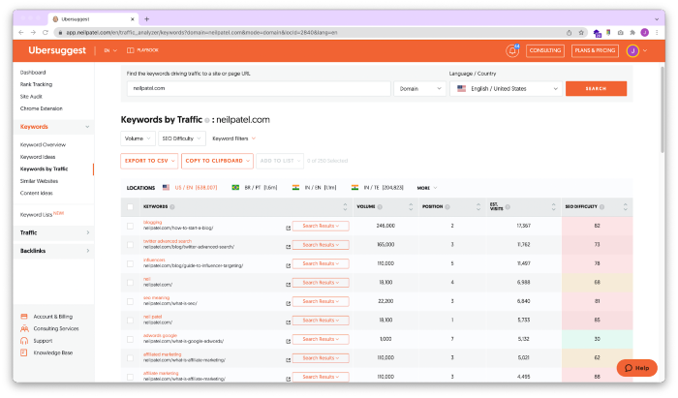Open the SEO Difficulty filter dropdown

point(182,138)
